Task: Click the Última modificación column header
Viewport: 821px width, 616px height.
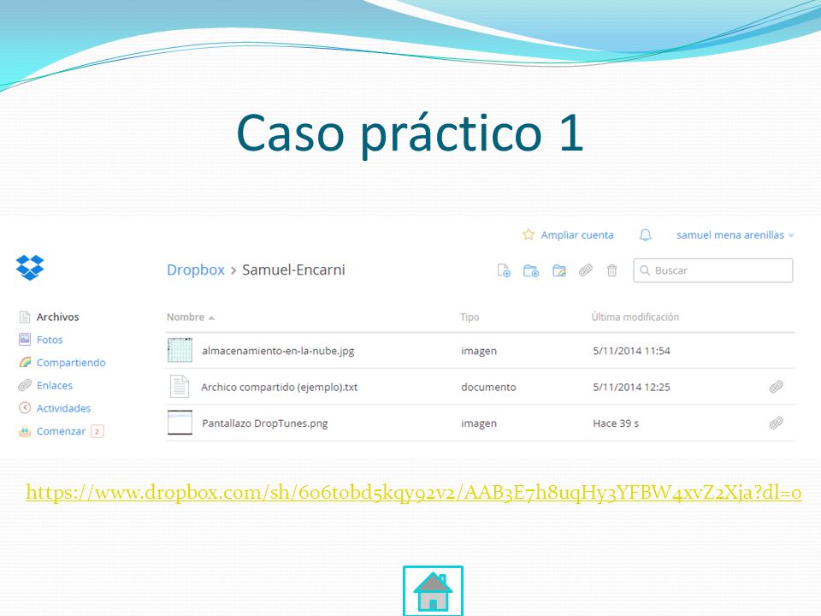Action: (x=635, y=317)
